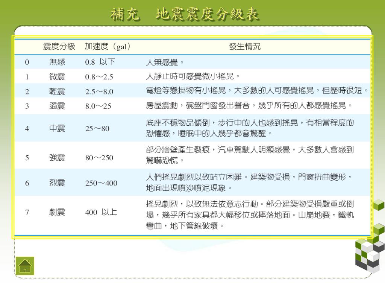This screenshot has width=385, height=289.
Task: Select the header cell 震度分級
Action: (59, 46)
